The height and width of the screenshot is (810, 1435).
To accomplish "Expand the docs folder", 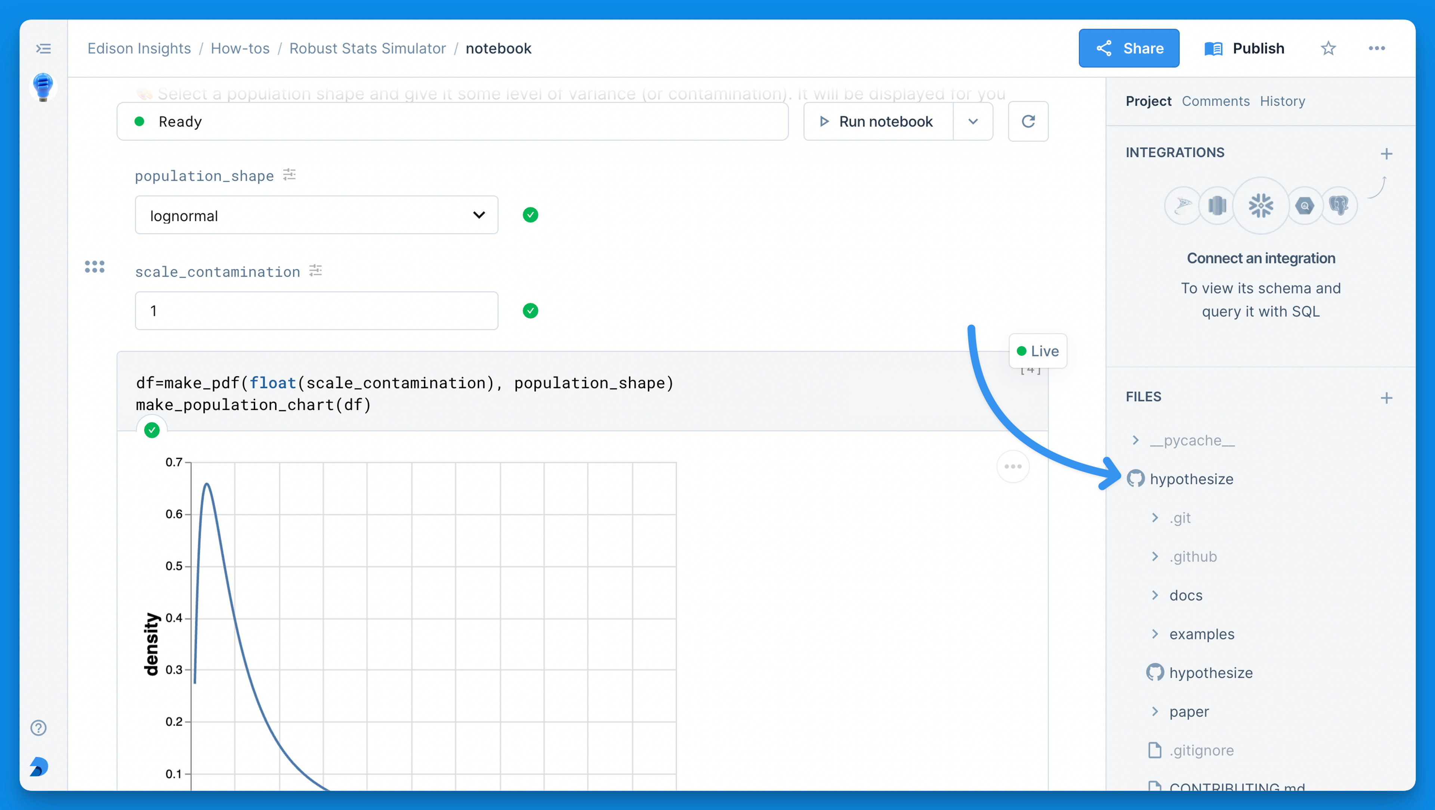I will point(1155,595).
